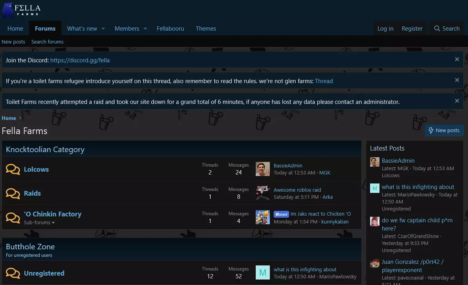Click the M avatar in the Unregistered row
Viewport: 468px width, 285px height.
pos(263,272)
